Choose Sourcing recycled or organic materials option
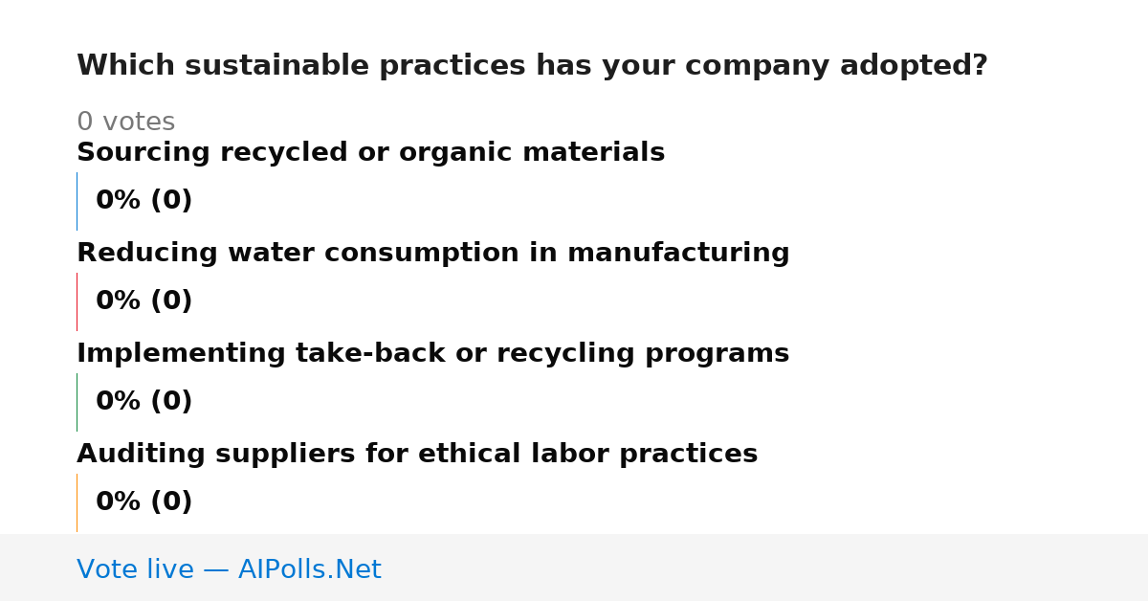Screen dimensions: 1148x601 point(370,153)
